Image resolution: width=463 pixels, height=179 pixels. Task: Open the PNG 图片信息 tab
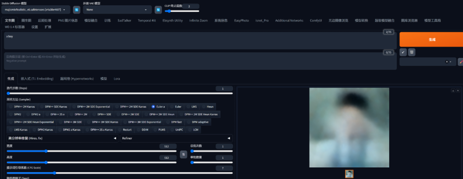pyautogui.click(x=68, y=21)
